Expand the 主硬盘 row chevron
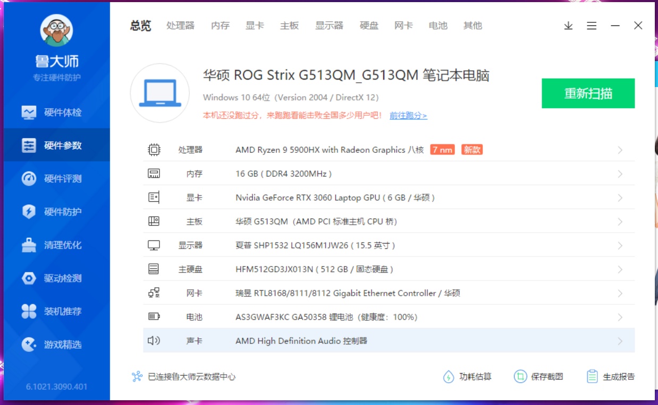Image resolution: width=658 pixels, height=405 pixels. 620,270
